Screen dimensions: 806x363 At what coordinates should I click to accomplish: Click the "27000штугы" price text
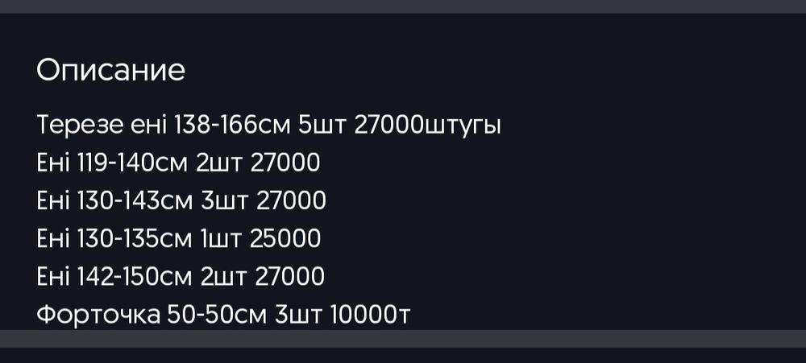coord(427,126)
